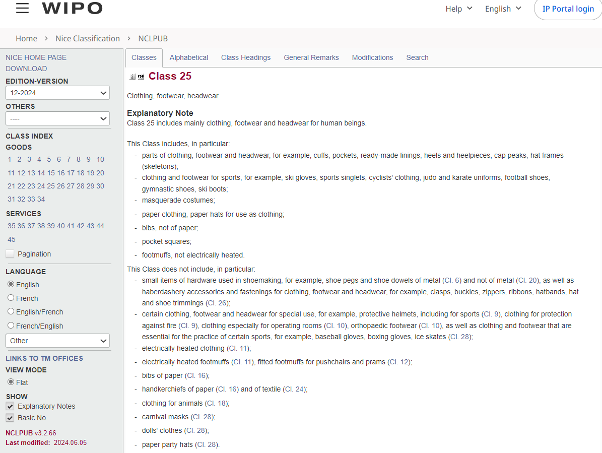Open the Others dropdown in sidebar
The height and width of the screenshot is (453, 602).
click(x=57, y=119)
